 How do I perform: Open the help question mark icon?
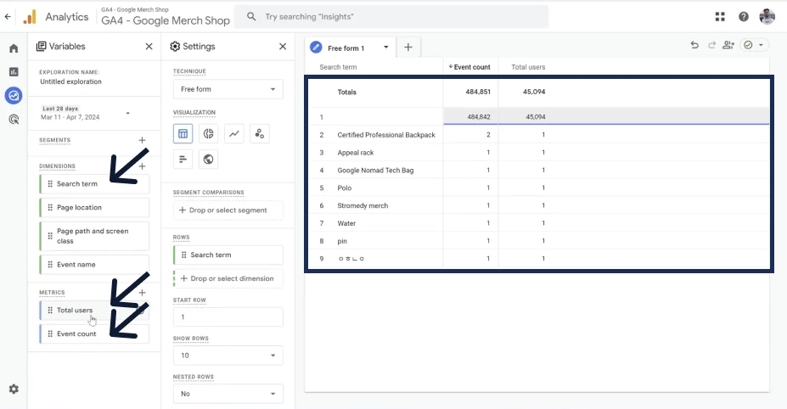(x=744, y=17)
